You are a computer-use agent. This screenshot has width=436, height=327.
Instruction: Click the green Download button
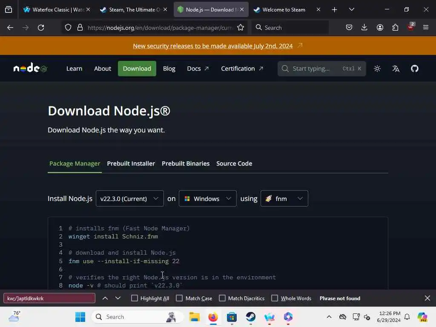pos(137,69)
